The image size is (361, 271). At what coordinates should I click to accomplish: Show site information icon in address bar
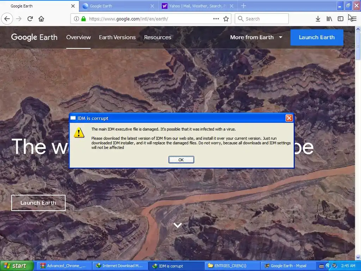point(77,19)
